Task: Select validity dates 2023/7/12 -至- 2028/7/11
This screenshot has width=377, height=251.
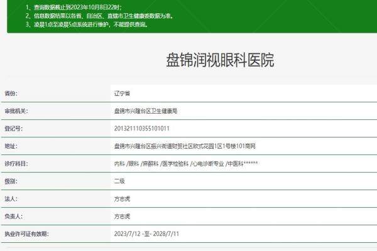Action: click(x=146, y=233)
